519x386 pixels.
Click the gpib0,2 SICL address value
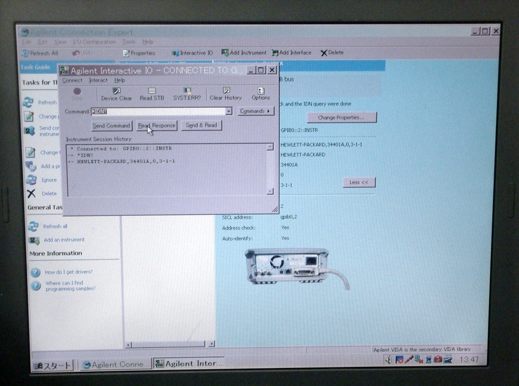pyautogui.click(x=289, y=217)
